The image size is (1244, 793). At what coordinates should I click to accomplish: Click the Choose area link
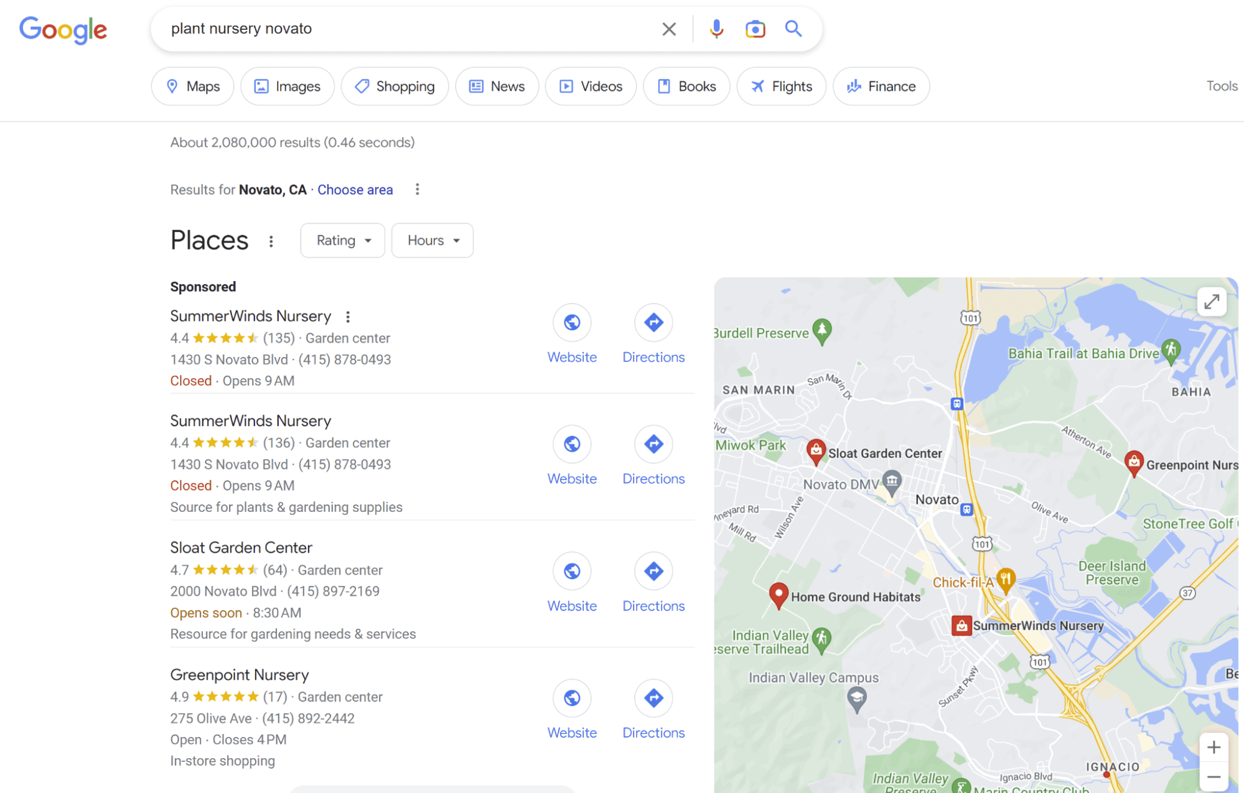click(355, 190)
